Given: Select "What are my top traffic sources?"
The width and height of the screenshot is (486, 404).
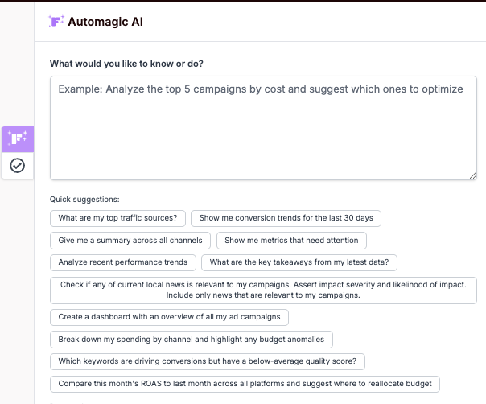Looking at the screenshot, I should 117,218.
